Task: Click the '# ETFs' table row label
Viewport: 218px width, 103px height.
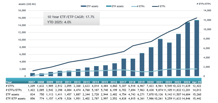Action: pyautogui.click(x=10, y=86)
